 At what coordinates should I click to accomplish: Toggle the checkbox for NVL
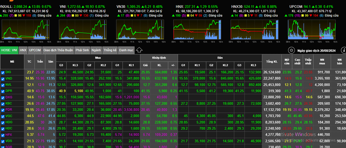coord(3,85)
